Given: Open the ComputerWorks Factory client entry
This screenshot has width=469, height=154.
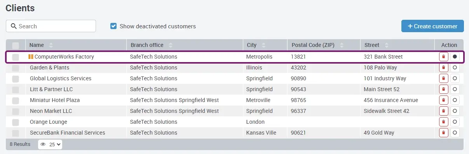Looking at the screenshot, I should tap(65, 57).
